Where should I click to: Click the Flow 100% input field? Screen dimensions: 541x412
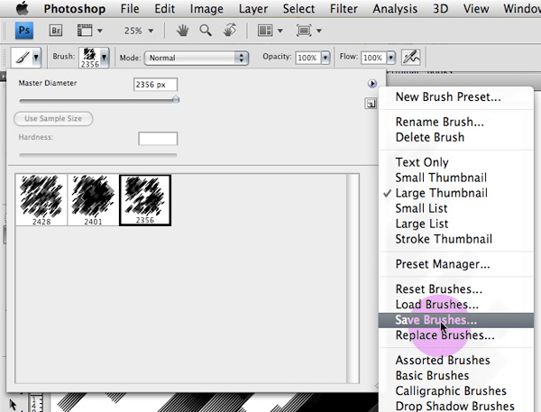373,58
